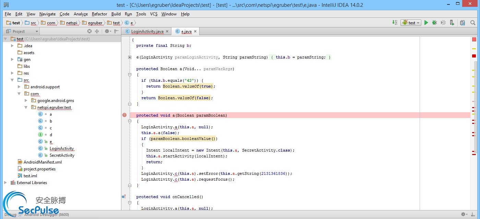Screen dimensions: 480x219
Task: Open the Analyze menu
Action: pyautogui.click(x=81, y=14)
